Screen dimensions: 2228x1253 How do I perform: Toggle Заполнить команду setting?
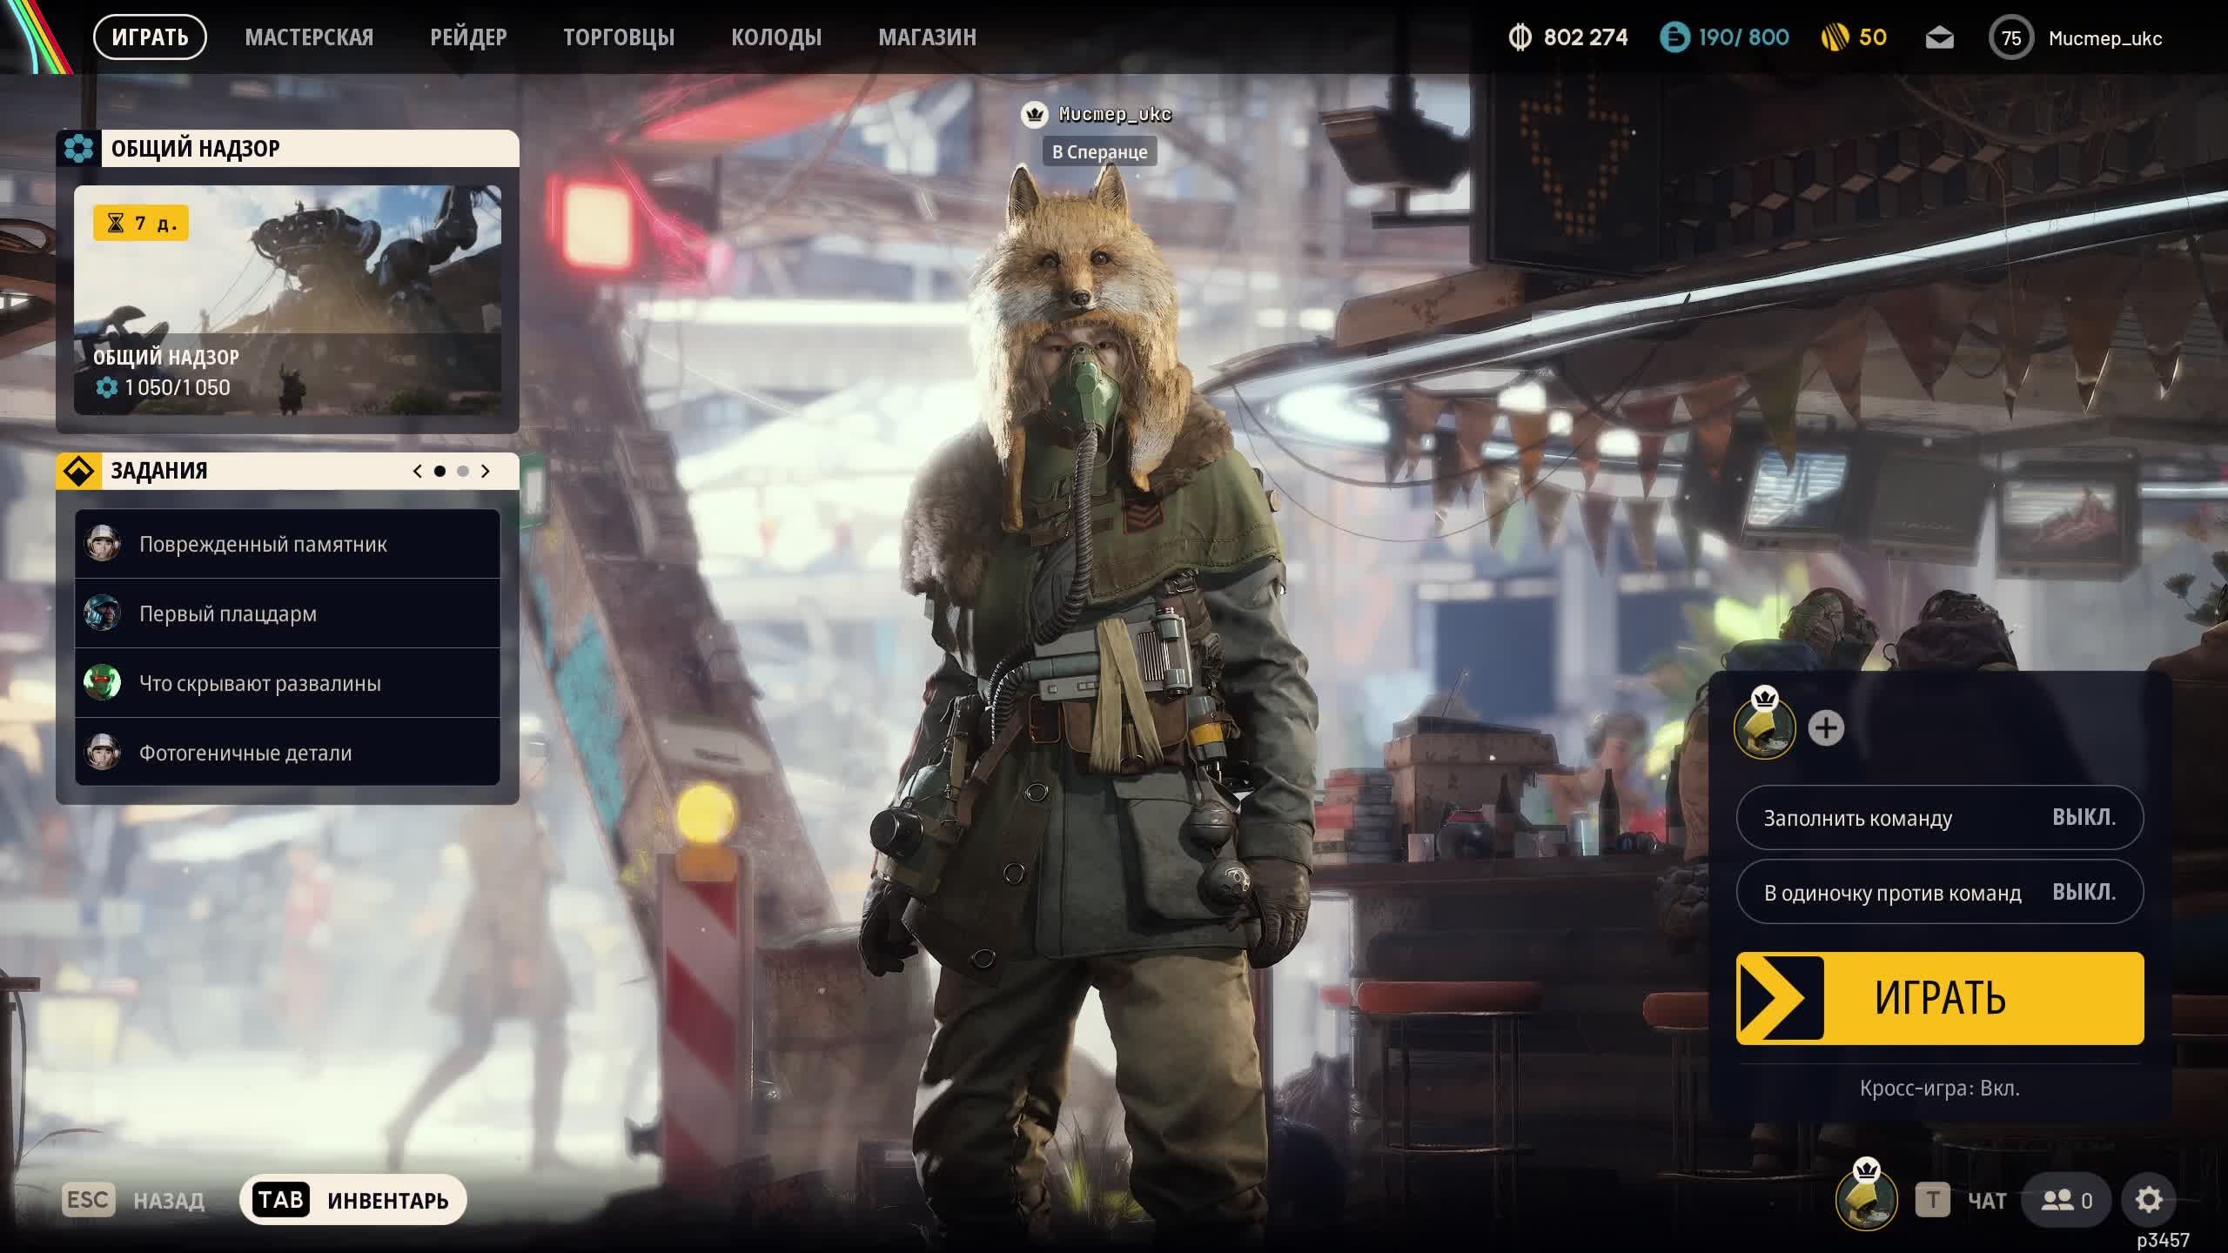(x=1939, y=818)
